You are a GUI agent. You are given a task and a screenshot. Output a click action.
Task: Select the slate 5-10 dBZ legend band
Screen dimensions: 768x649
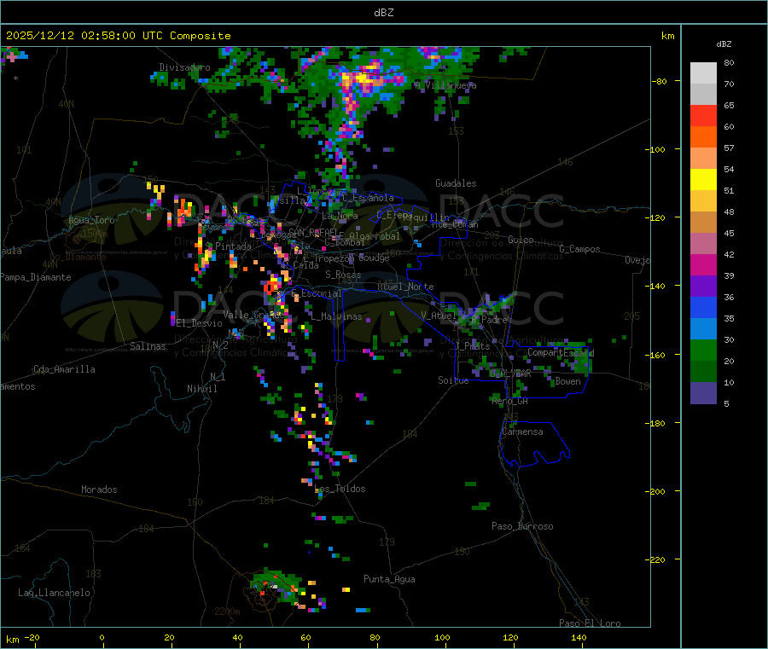click(x=703, y=393)
